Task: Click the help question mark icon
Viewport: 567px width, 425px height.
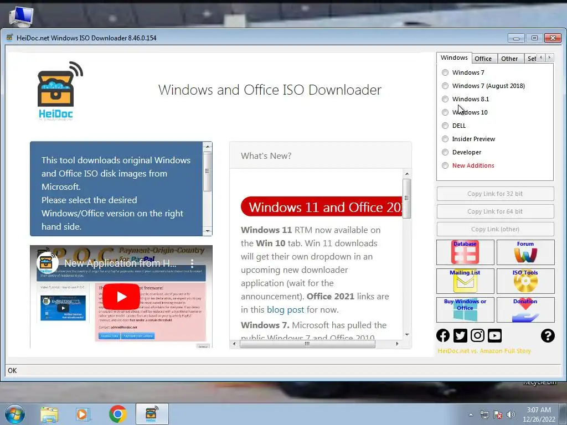Action: (x=548, y=336)
